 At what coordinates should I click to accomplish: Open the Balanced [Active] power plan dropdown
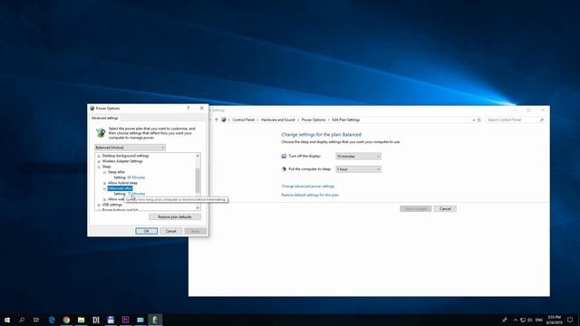click(130, 148)
